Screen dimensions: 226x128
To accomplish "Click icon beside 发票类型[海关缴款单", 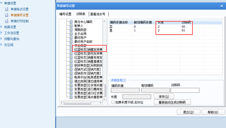I will pos(71,97).
